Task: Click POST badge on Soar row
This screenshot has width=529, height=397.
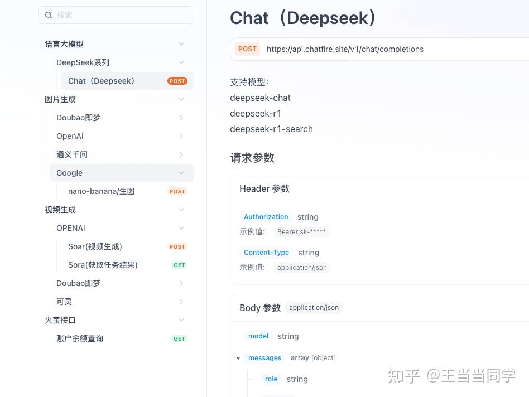Action: (x=177, y=246)
